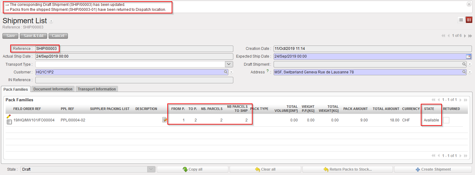
Task: Click Clear all button
Action: pos(265,169)
